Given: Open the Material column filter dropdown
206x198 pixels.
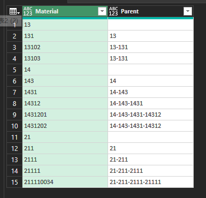Looking at the screenshot, I should [x=102, y=11].
